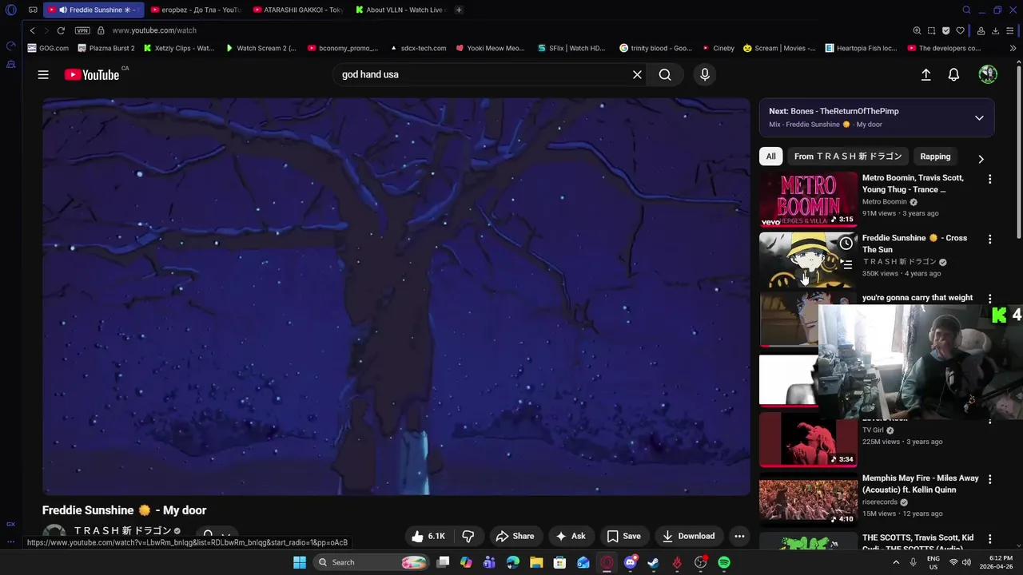This screenshot has width=1023, height=575.
Task: Open Discord from the taskbar
Action: [631, 562]
